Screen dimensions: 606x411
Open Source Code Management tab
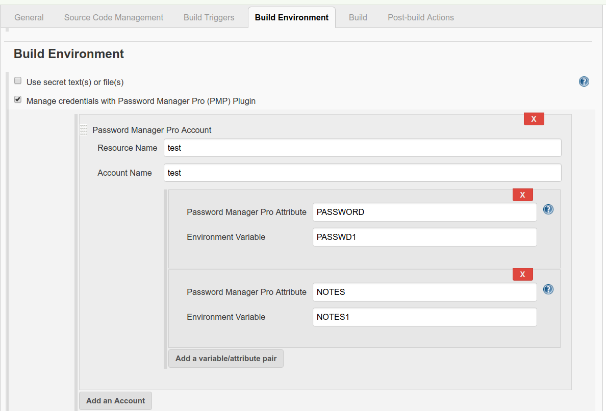coord(114,17)
